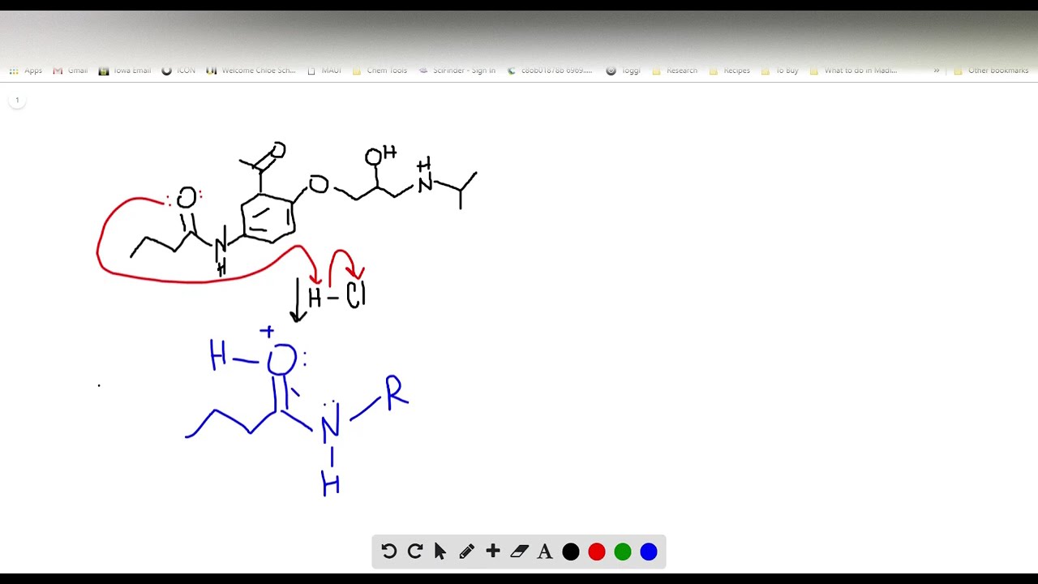The height and width of the screenshot is (584, 1038).
Task: Select the pointer cursor tool
Action: [x=440, y=552]
